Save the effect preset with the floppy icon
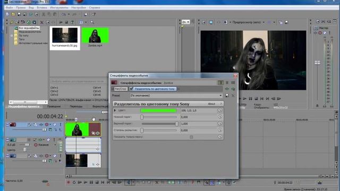 227,95
